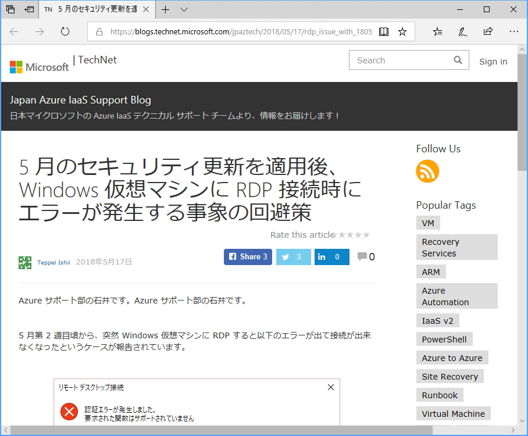
Task: Open the Hub pane icon in Edge toolbar
Action: [x=437, y=31]
